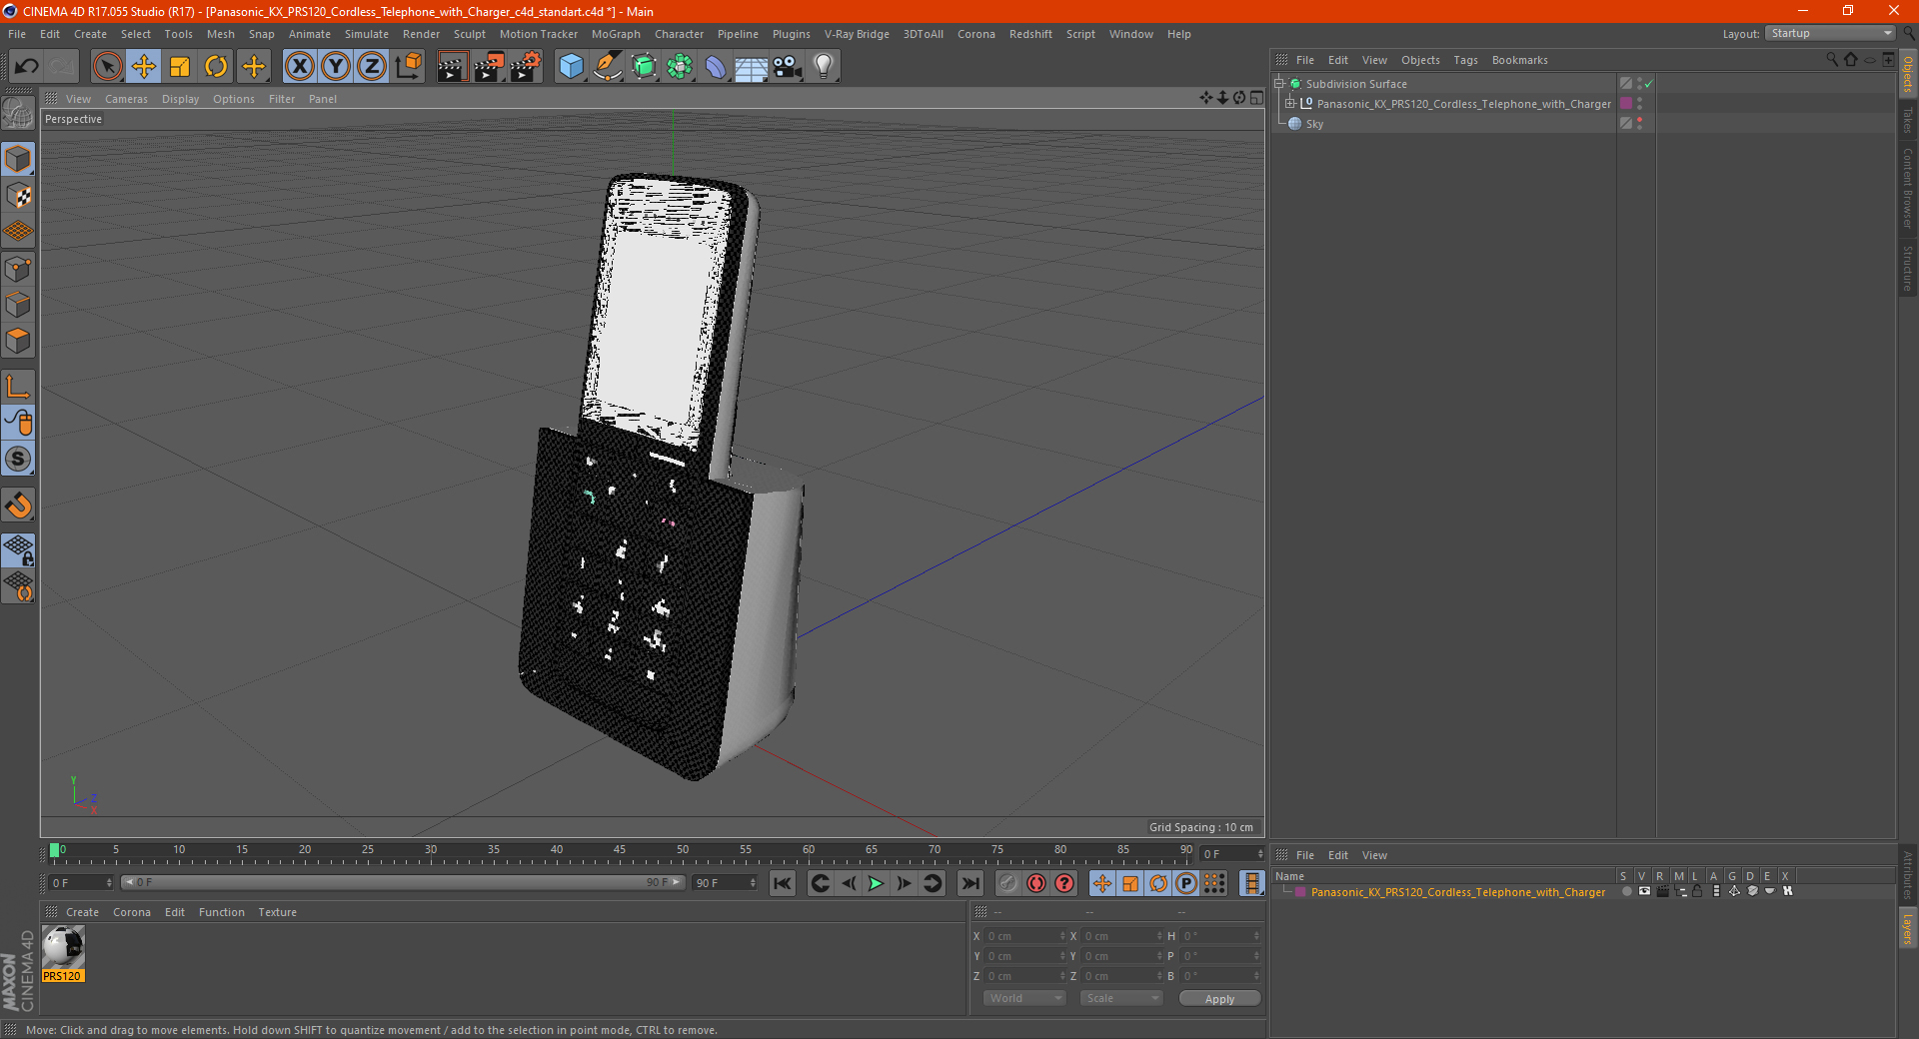The width and height of the screenshot is (1919, 1039).
Task: Click the Panasonic object layer color swatch
Action: [x=1626, y=104]
